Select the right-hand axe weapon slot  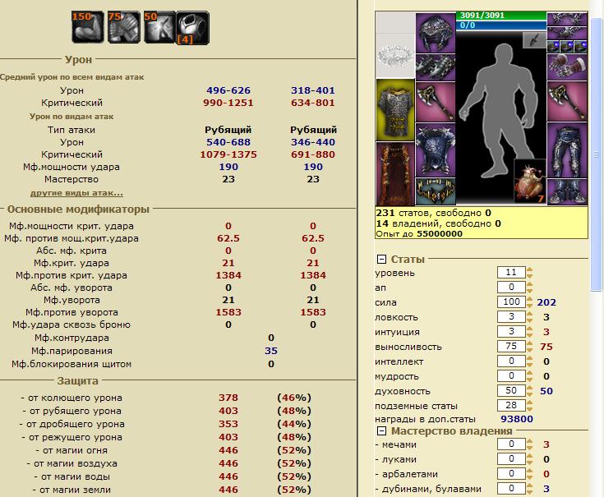567,101
